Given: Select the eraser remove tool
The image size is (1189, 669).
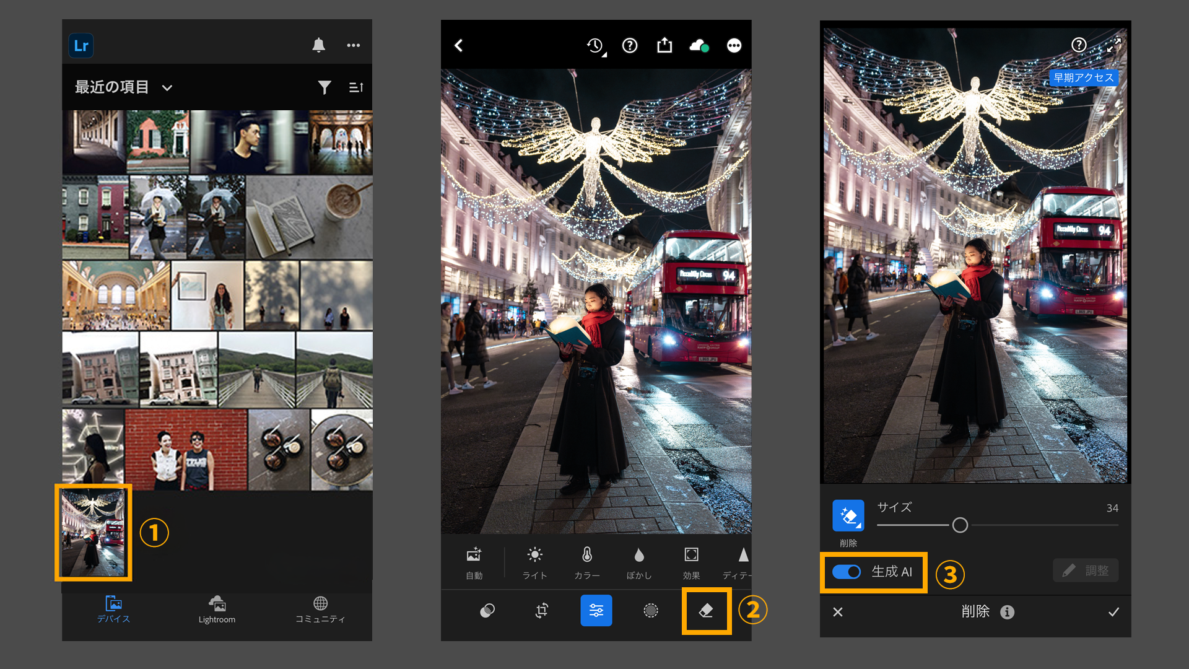Looking at the screenshot, I should point(706,611).
